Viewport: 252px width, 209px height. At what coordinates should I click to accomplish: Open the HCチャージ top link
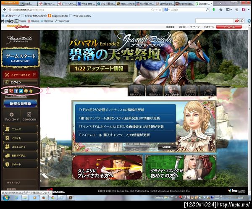point(209,27)
